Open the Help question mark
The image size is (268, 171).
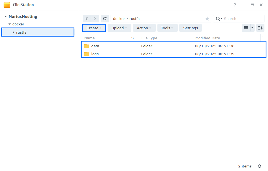coord(235,5)
